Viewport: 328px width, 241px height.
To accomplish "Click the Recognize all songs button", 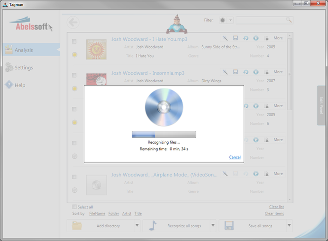I will 177,226.
